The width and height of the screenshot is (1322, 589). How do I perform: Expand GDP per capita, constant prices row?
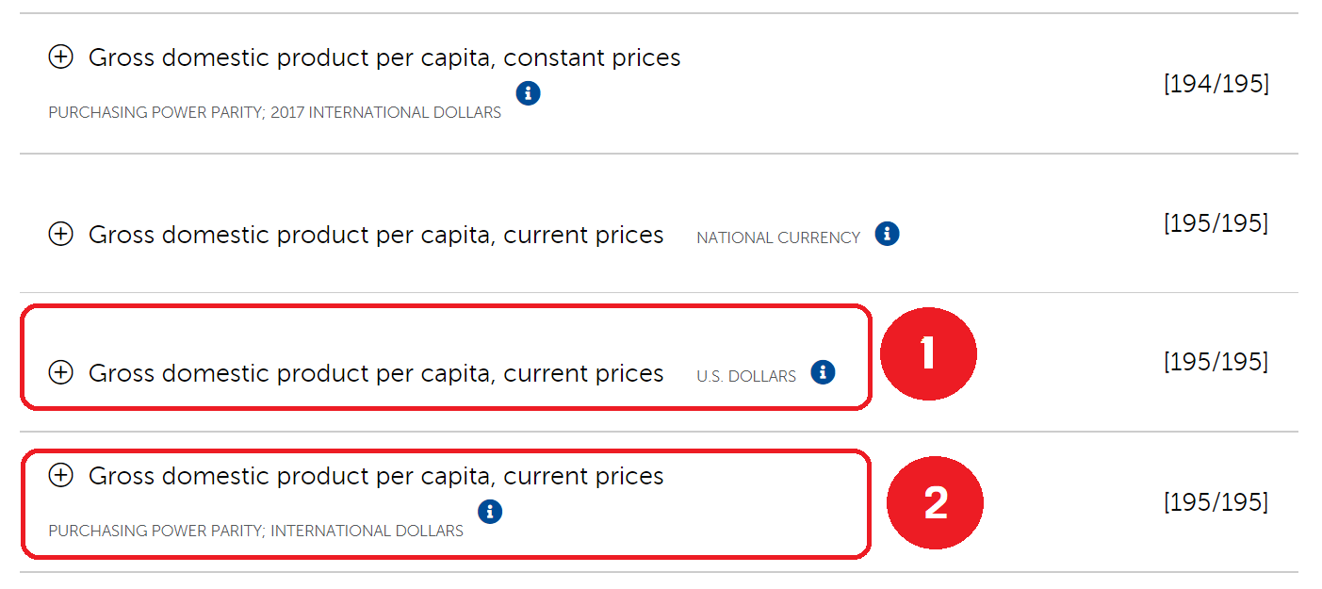[x=60, y=57]
